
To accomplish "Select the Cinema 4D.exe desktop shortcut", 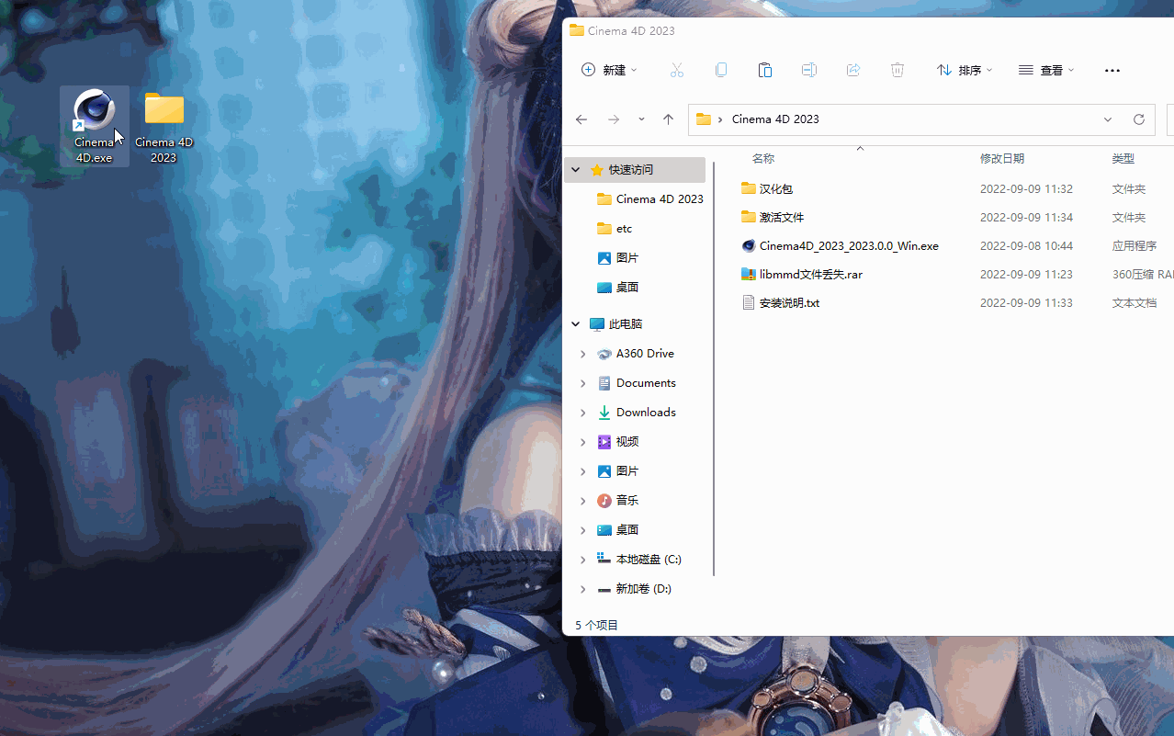I will coord(95,126).
